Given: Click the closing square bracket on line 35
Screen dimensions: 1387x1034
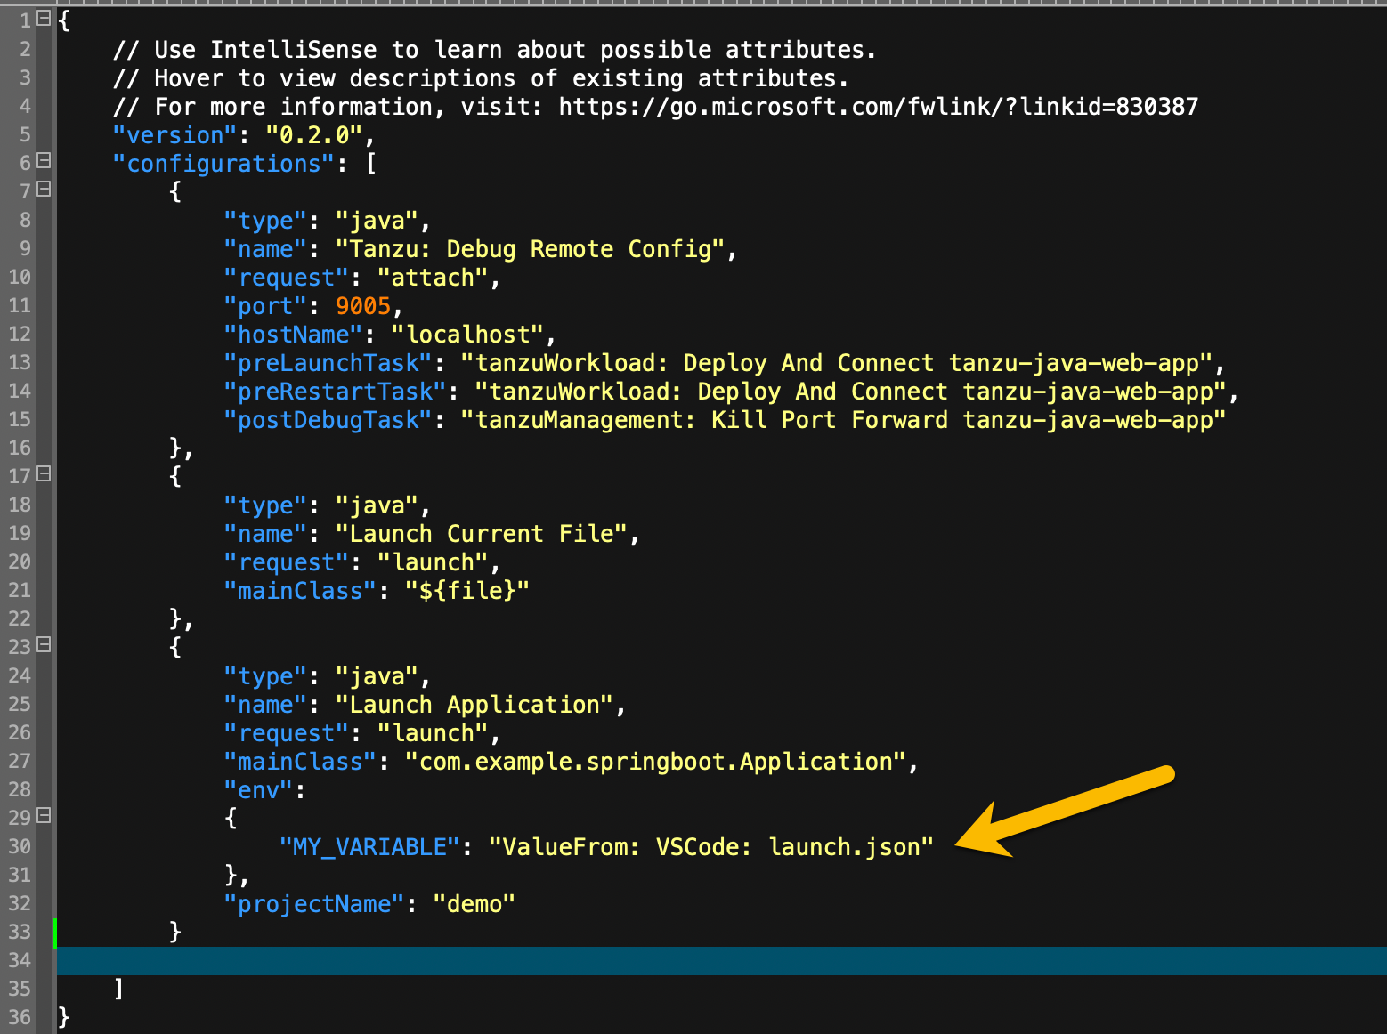Looking at the screenshot, I should point(118,989).
